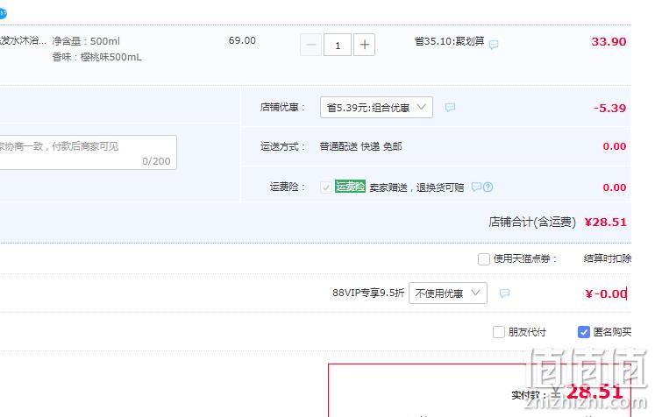Click the quantity field showing 1
The width and height of the screenshot is (655, 417).
pyautogui.click(x=338, y=45)
